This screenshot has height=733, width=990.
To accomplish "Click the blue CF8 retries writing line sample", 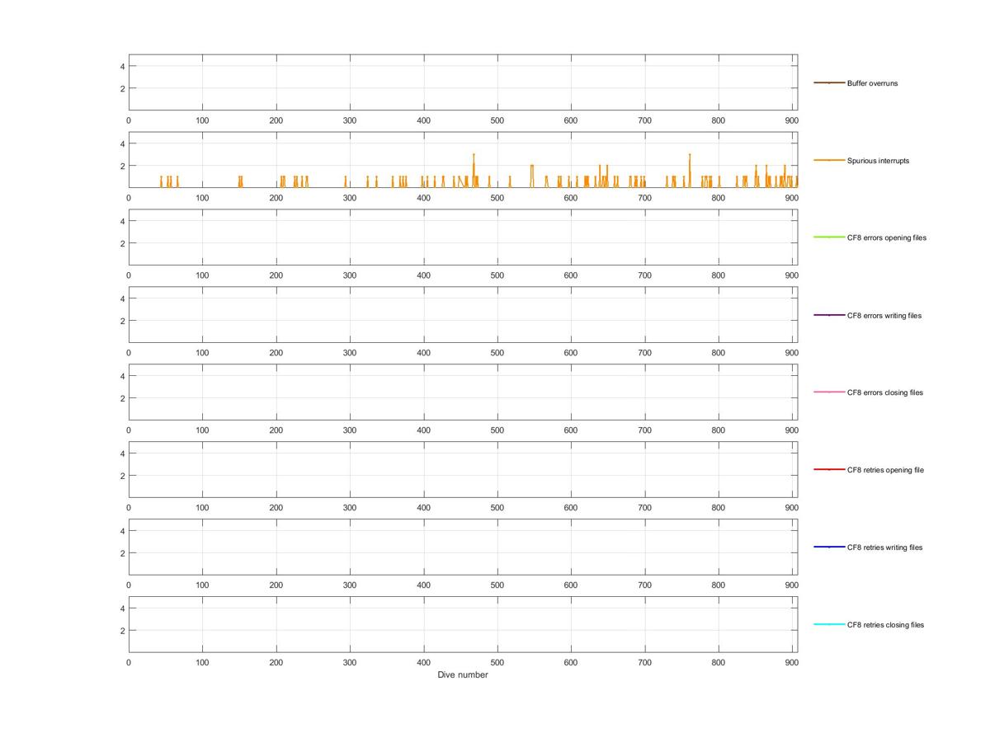I will 829,547.
